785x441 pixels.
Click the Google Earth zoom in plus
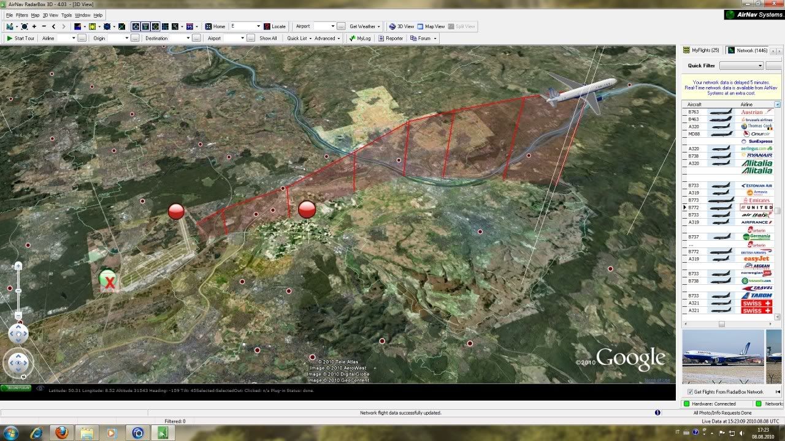18,266
